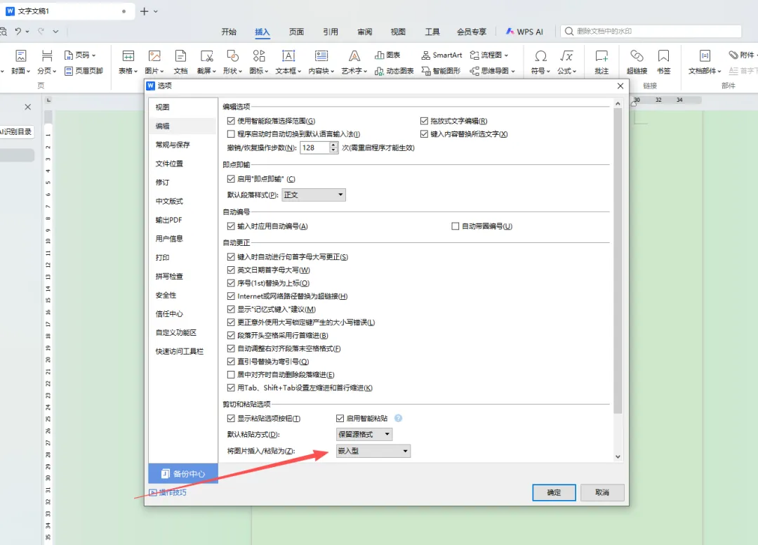Open the shapes (形状) gallery

click(x=232, y=62)
